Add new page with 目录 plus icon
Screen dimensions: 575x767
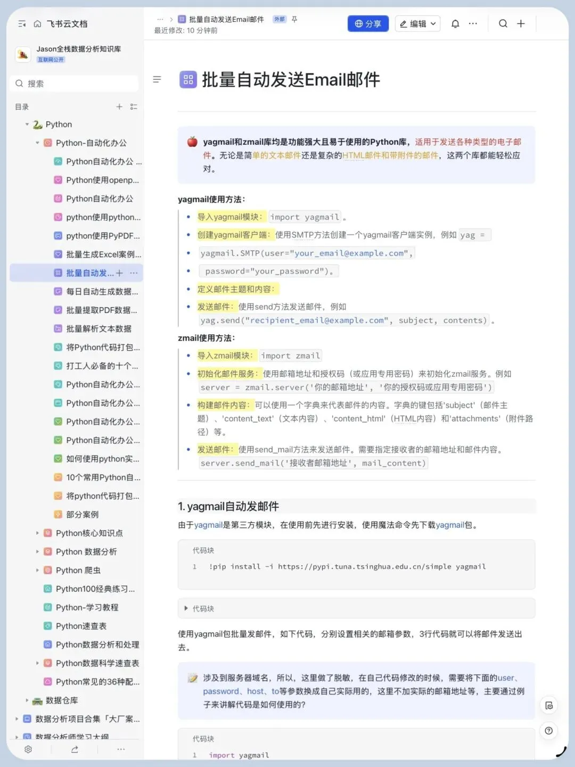(x=119, y=107)
